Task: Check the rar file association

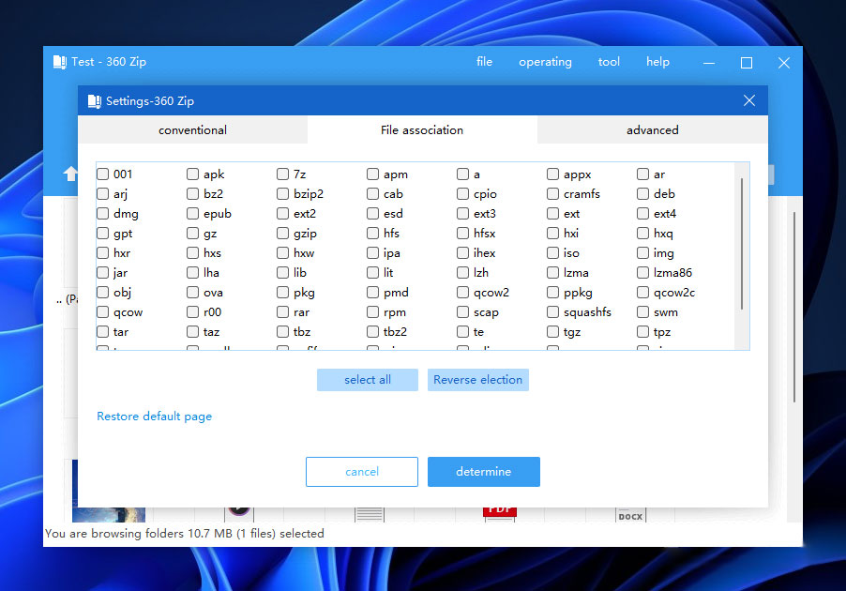Action: coord(282,312)
